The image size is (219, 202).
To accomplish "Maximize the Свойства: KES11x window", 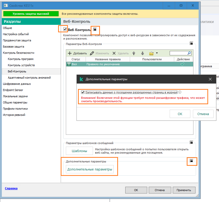I will [181, 6].
